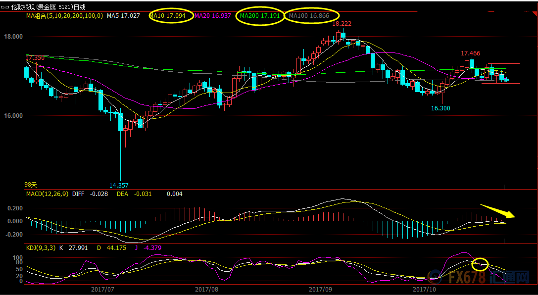Open the MA组合(5,10,20,200,100,0) indicator label

coord(64,16)
